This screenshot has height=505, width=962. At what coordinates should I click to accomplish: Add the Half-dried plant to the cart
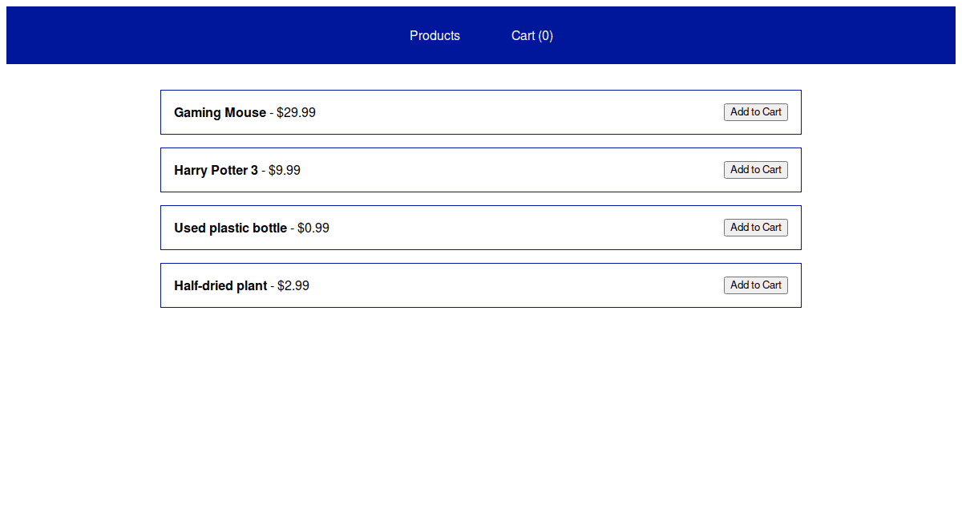(755, 285)
